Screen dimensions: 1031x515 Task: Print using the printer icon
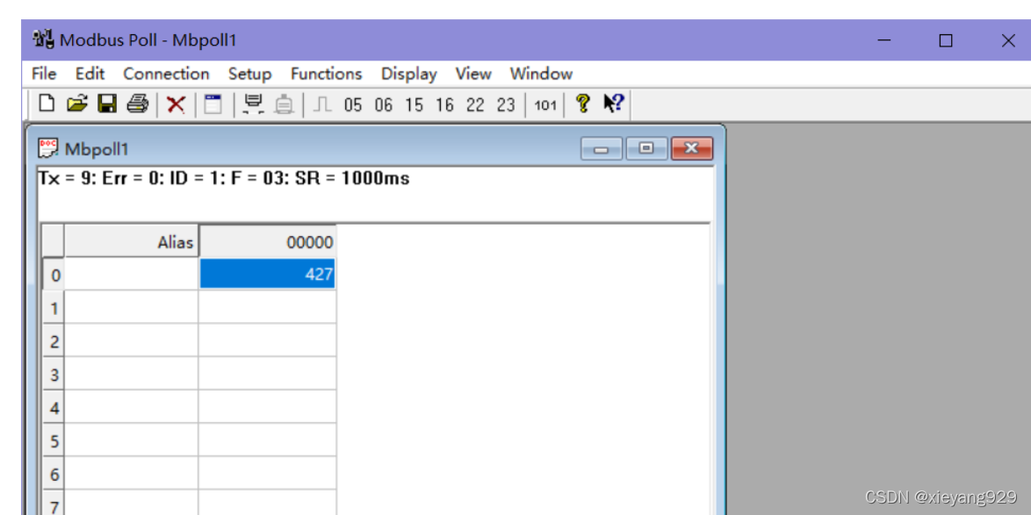point(138,104)
